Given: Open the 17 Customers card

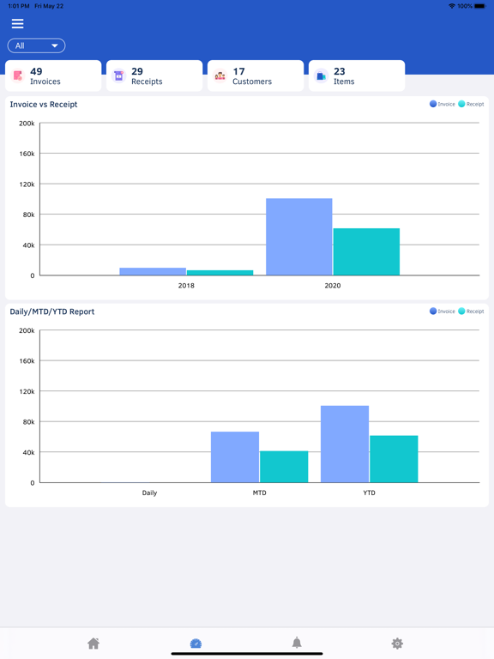Looking at the screenshot, I should click(x=256, y=76).
